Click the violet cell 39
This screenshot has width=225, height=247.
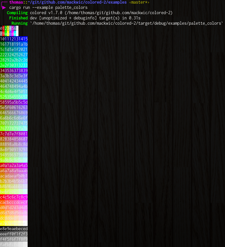click(25, 70)
